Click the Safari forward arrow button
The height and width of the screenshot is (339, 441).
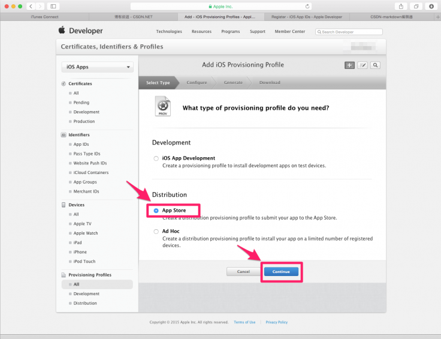tap(40, 6)
